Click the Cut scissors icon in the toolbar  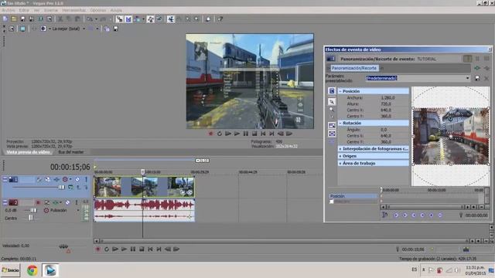(x=60, y=19)
